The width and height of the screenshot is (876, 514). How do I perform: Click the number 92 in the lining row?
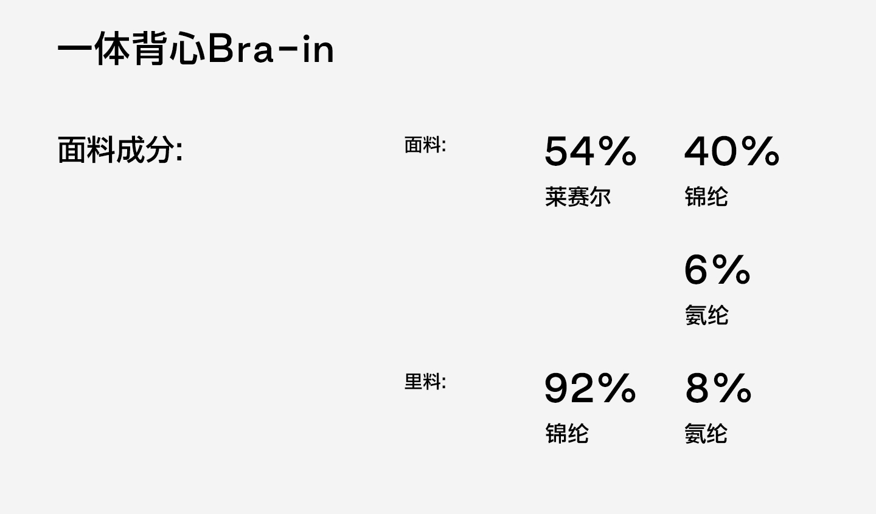pos(569,388)
